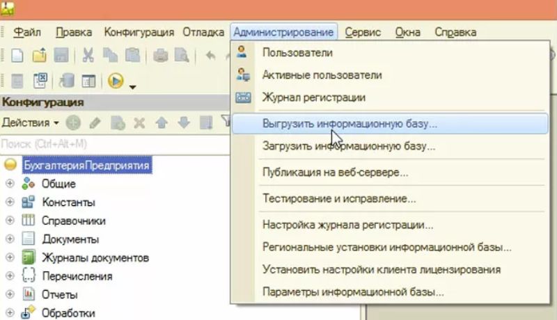This screenshot has width=557, height=320.
Task: Open the Файл menu
Action: click(27, 32)
